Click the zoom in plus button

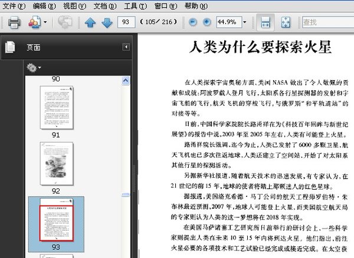pyautogui.click(x=206, y=22)
